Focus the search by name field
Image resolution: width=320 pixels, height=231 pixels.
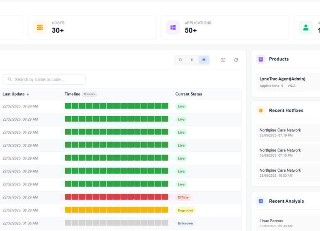tap(44, 79)
